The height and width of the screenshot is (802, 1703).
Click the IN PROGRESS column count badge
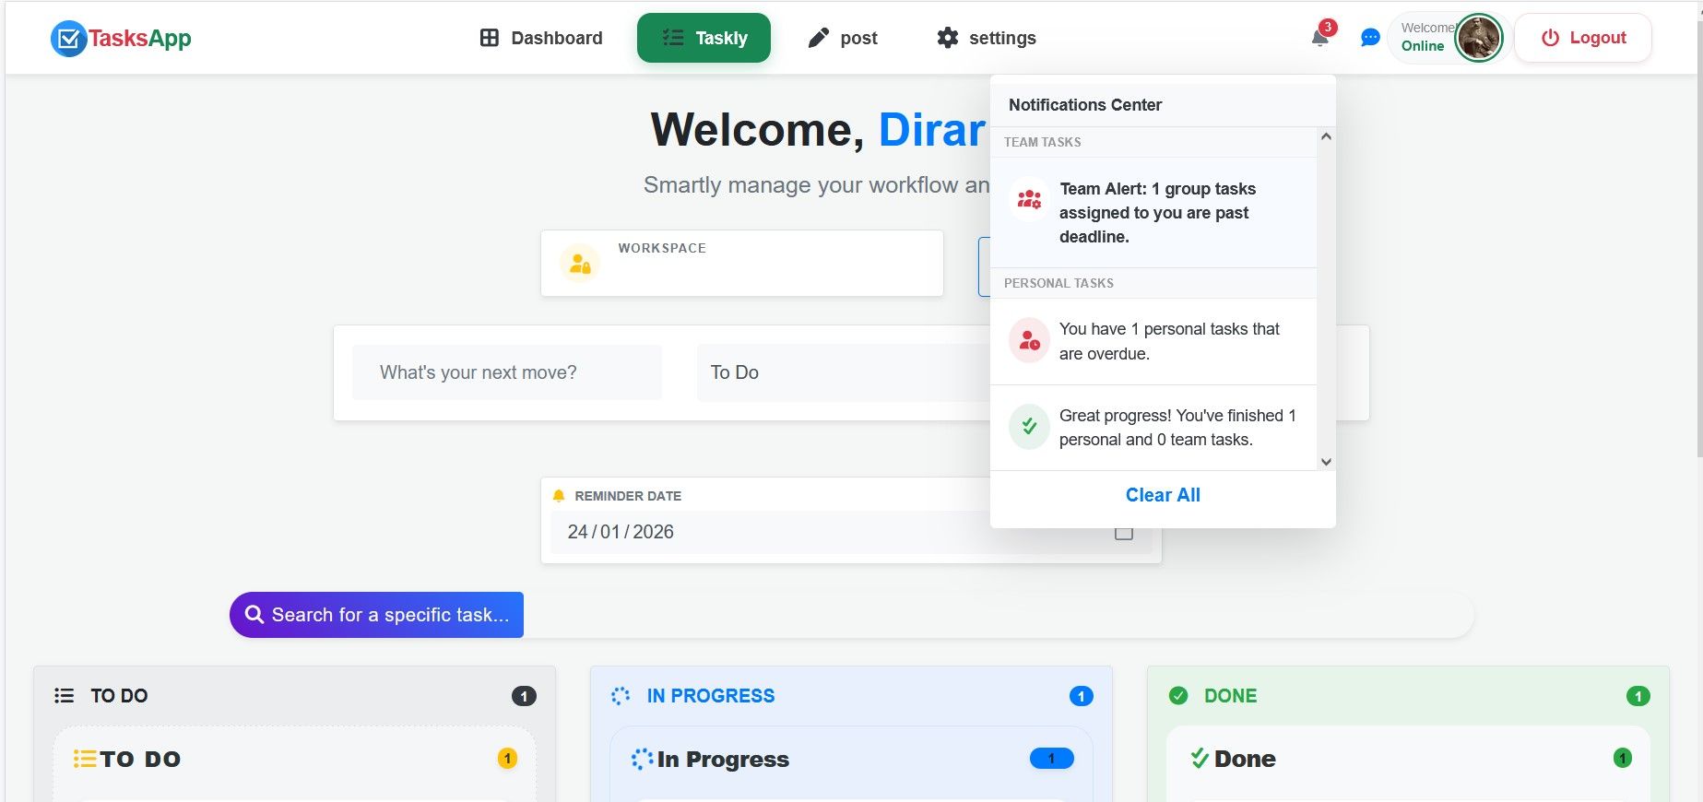pos(1082,696)
